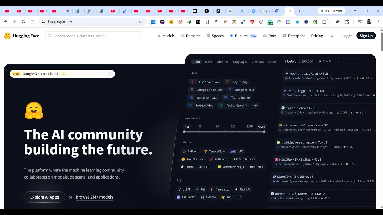Toggle the PyTorch library filter
This screenshot has height=215, width=383.
coord(190,151)
